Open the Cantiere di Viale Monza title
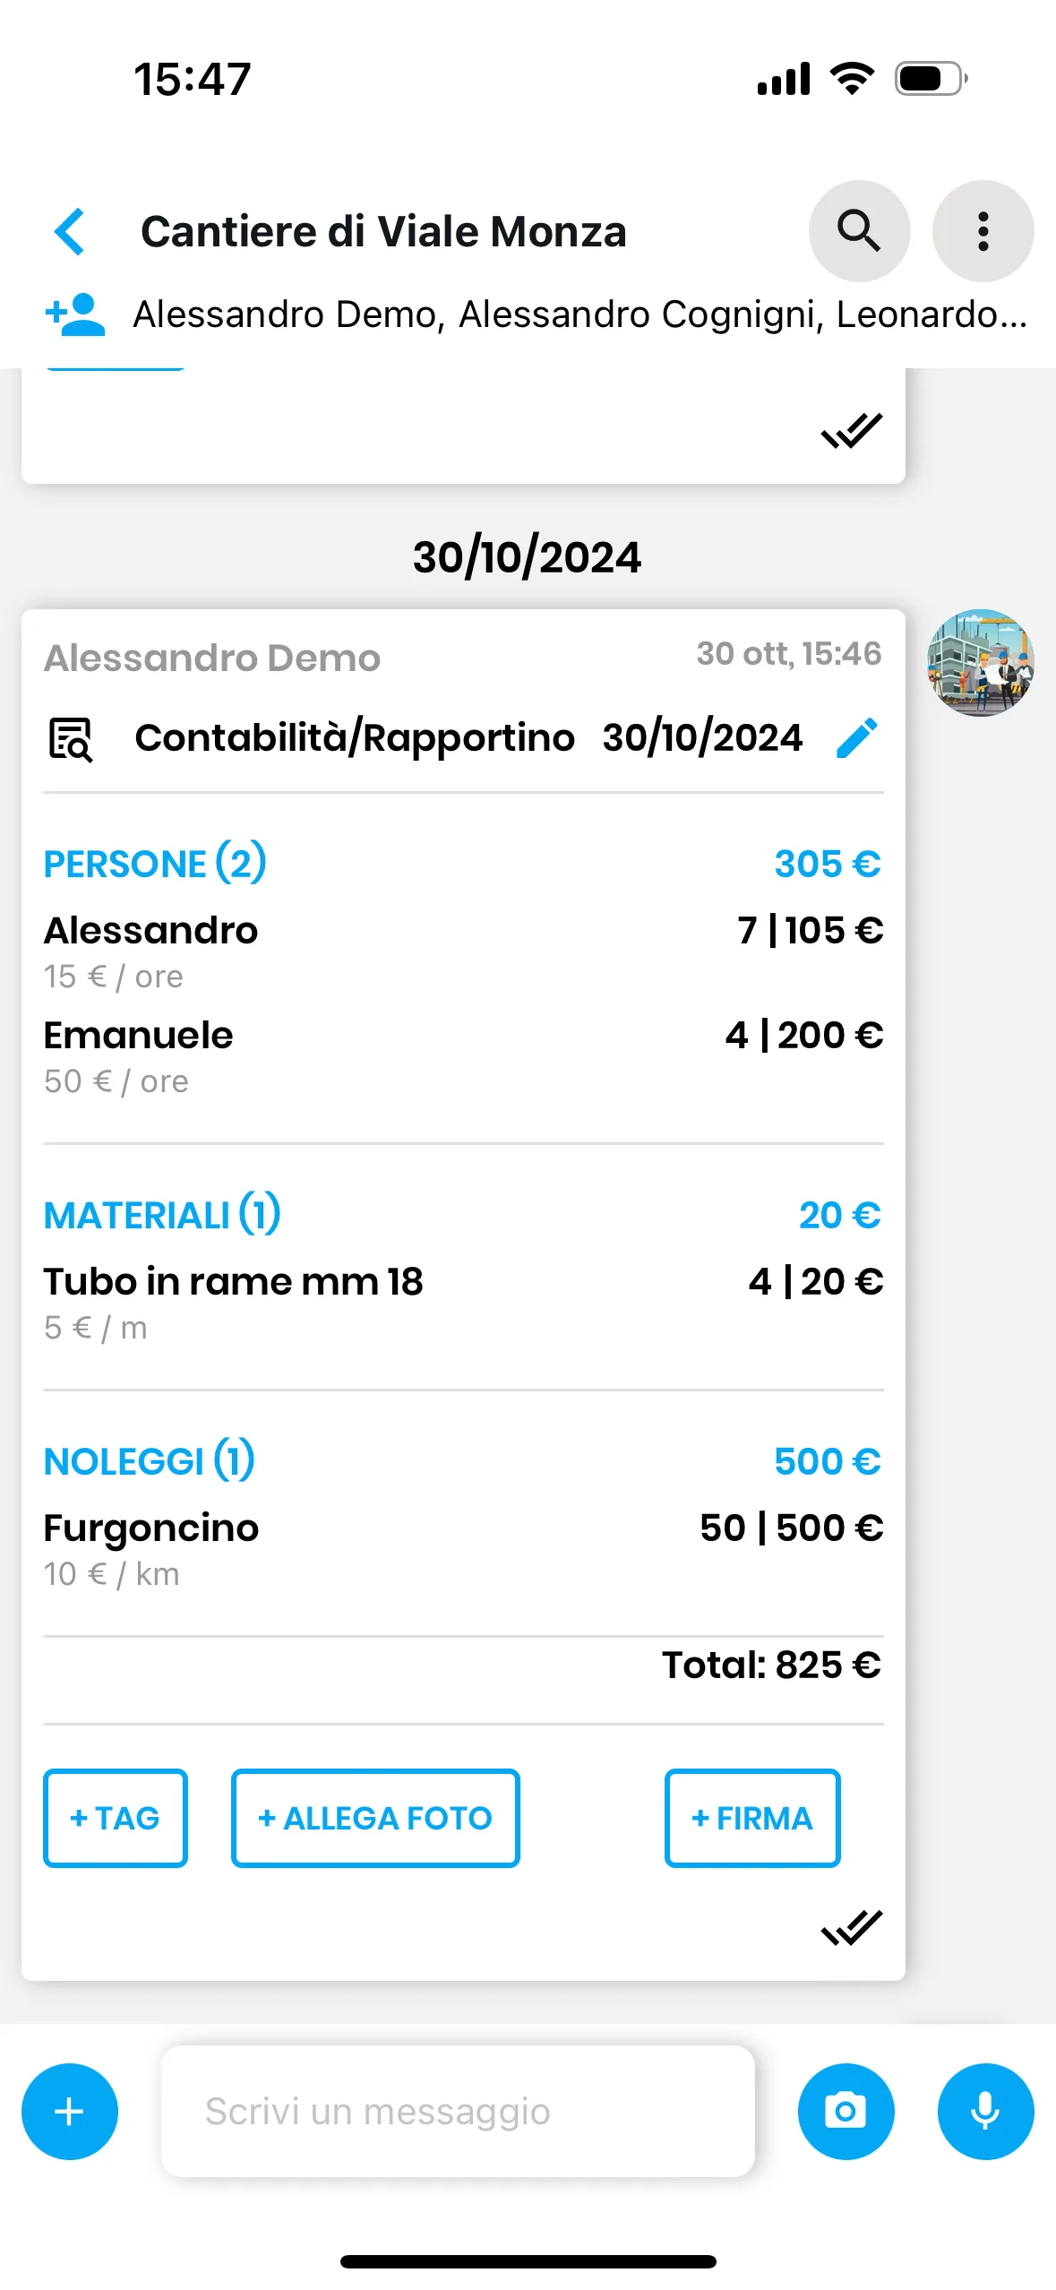The width and height of the screenshot is (1056, 2290). (x=383, y=232)
